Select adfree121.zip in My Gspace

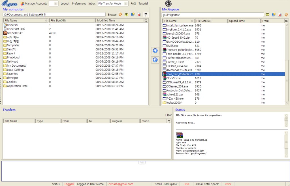click(223, 94)
